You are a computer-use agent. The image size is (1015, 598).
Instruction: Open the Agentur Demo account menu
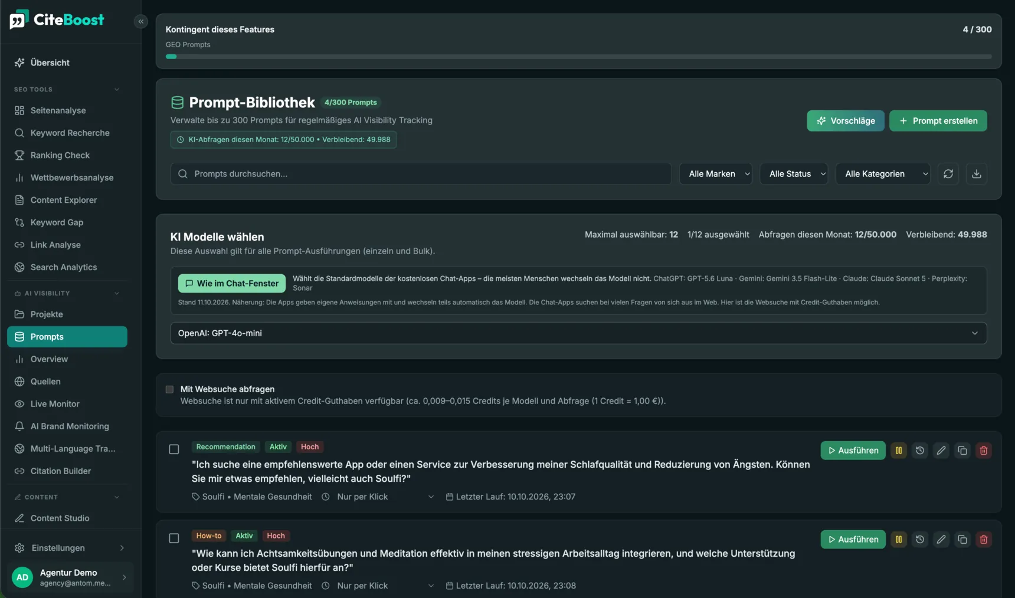pos(70,577)
